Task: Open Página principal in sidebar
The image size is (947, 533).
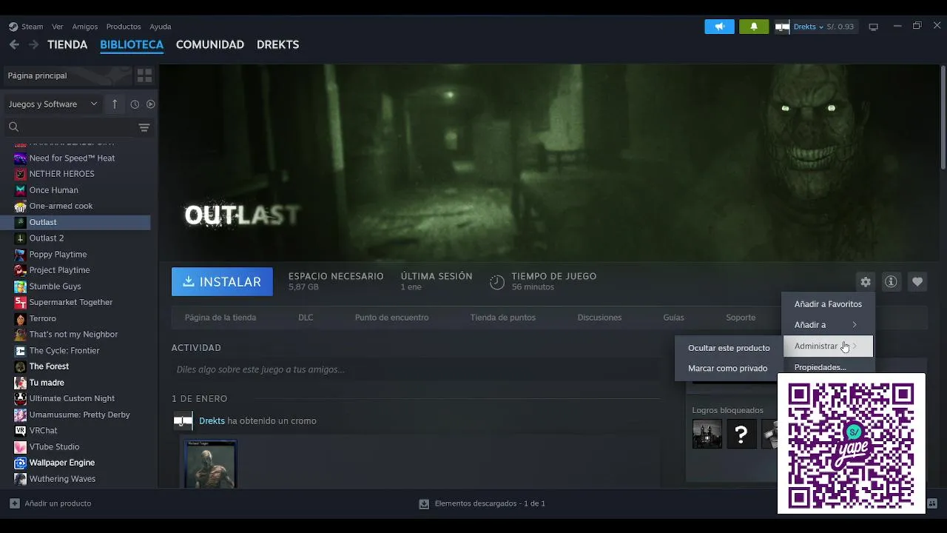Action: [x=68, y=76]
